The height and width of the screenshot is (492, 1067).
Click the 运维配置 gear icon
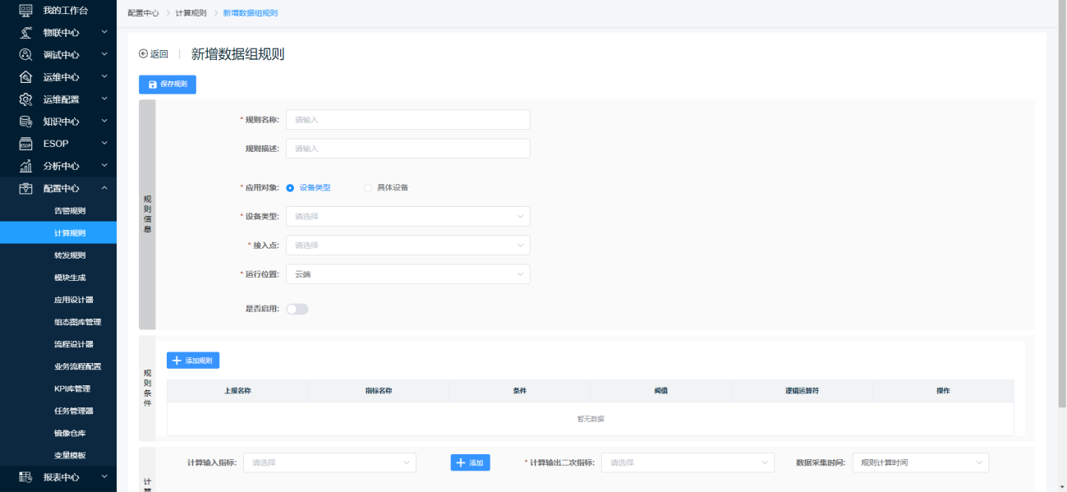click(x=25, y=99)
